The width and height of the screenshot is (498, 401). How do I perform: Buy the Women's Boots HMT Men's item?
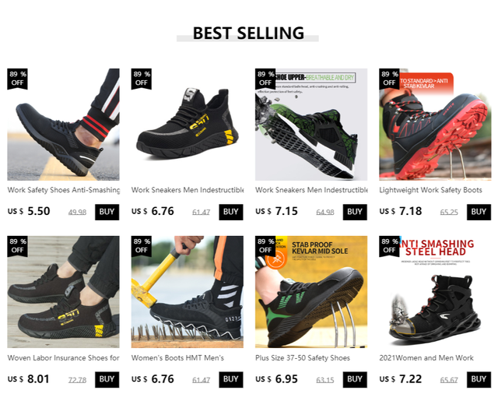(x=231, y=379)
